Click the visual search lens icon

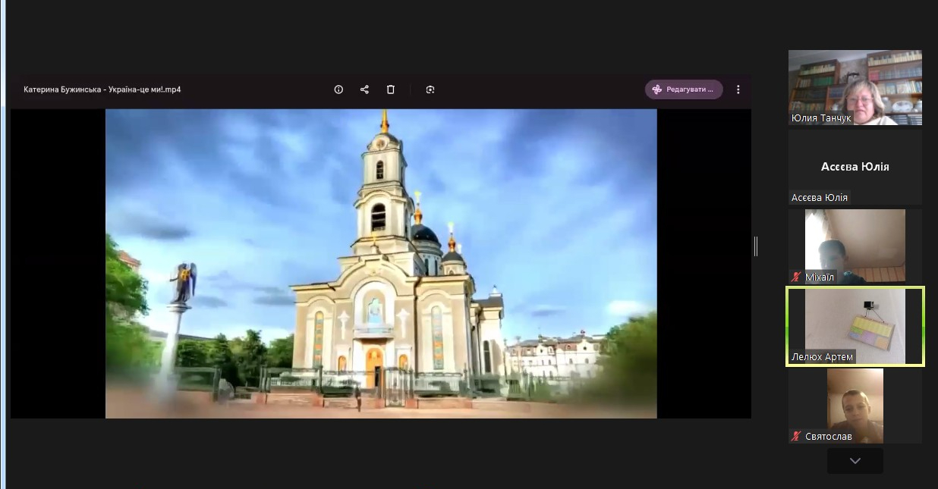(430, 89)
